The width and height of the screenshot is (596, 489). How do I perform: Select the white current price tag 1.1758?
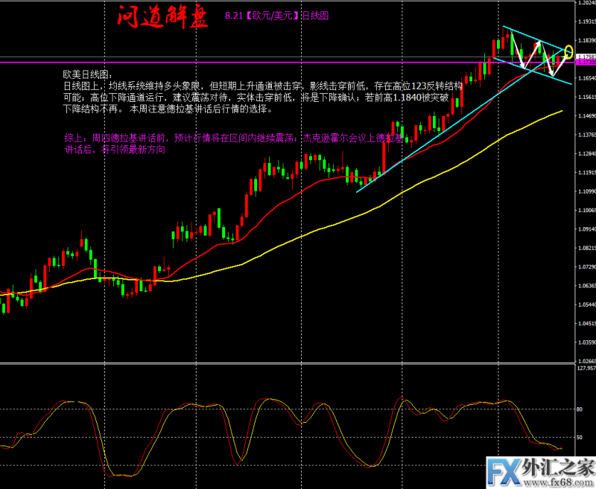tap(586, 57)
